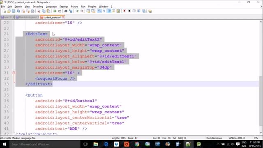This screenshot has height=148, width=263.
Task: Open Microsoft Edge from the taskbar
Action: point(106,144)
